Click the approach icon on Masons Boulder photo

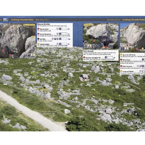coord(29,55)
